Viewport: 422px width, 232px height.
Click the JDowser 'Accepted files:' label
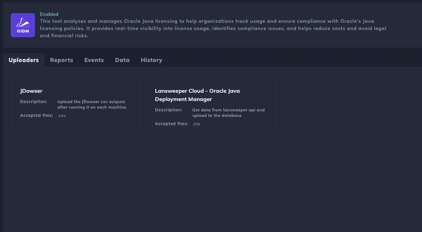pos(37,115)
